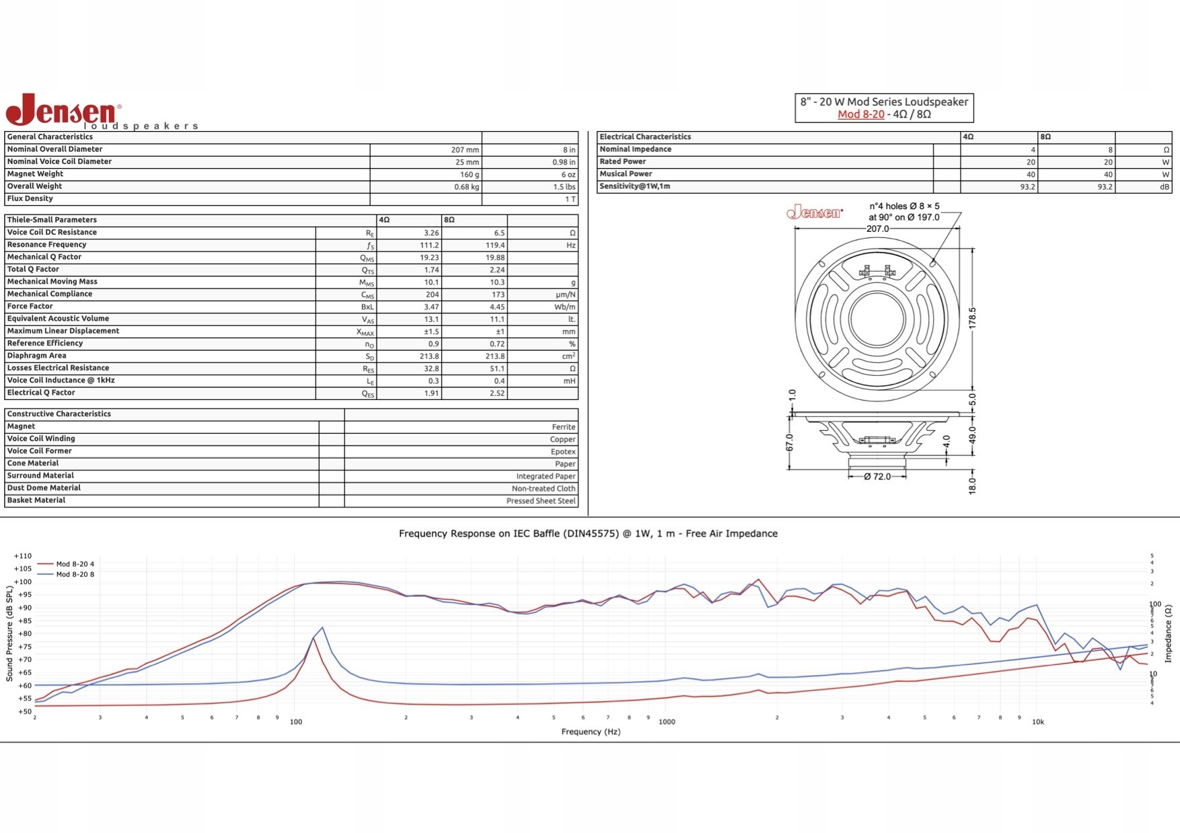This screenshot has height=833, width=1180.
Task: Click the "4.45" force factor value
Action: point(497,307)
